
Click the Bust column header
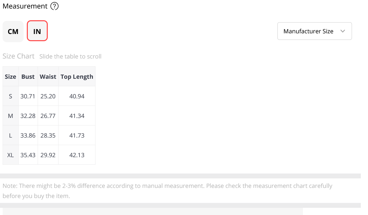pos(28,77)
